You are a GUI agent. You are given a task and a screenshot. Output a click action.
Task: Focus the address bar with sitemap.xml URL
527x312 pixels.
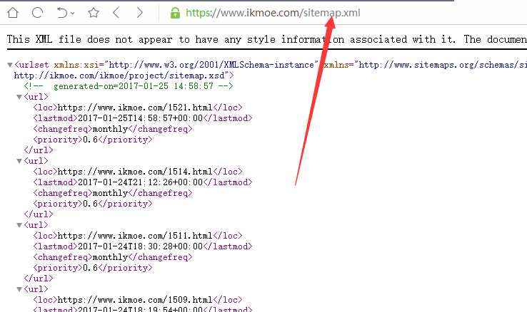pyautogui.click(x=273, y=13)
